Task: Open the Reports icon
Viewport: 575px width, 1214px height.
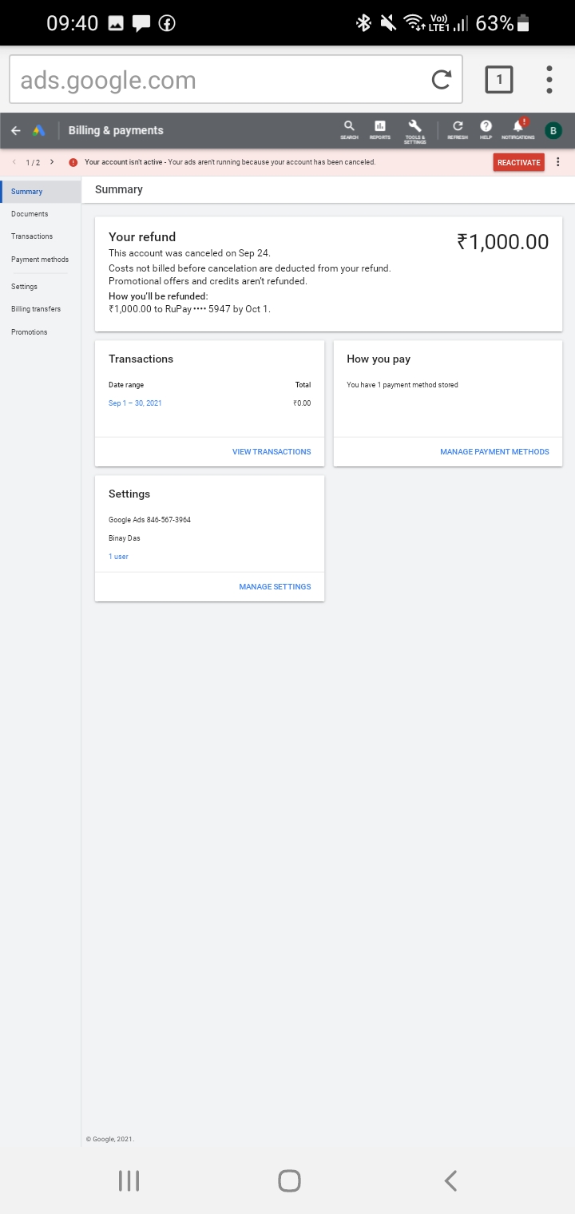Action: tap(380, 129)
